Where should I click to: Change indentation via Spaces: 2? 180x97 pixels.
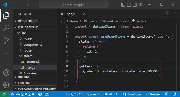coord(93,94)
